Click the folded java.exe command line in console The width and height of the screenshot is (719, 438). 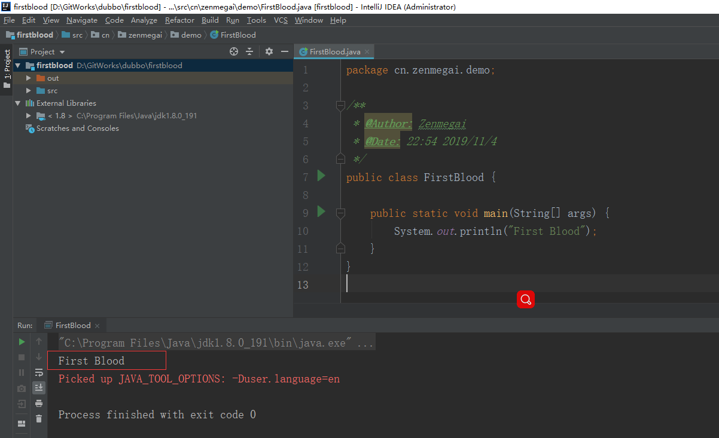(x=216, y=343)
